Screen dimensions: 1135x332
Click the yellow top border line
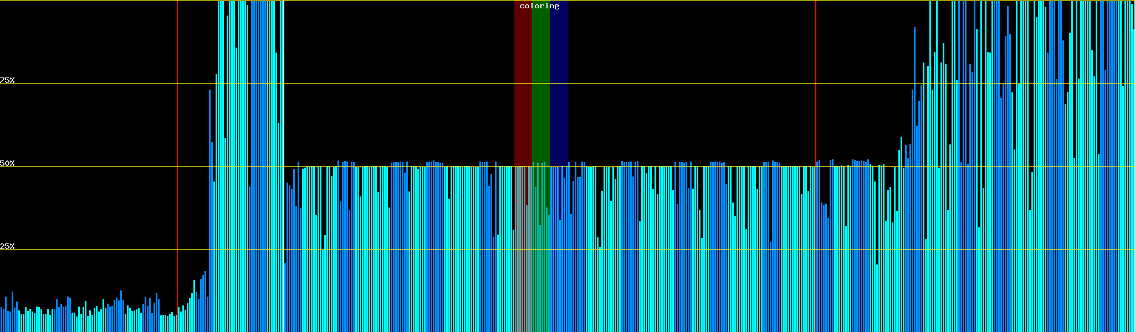pyautogui.click(x=388, y=1)
